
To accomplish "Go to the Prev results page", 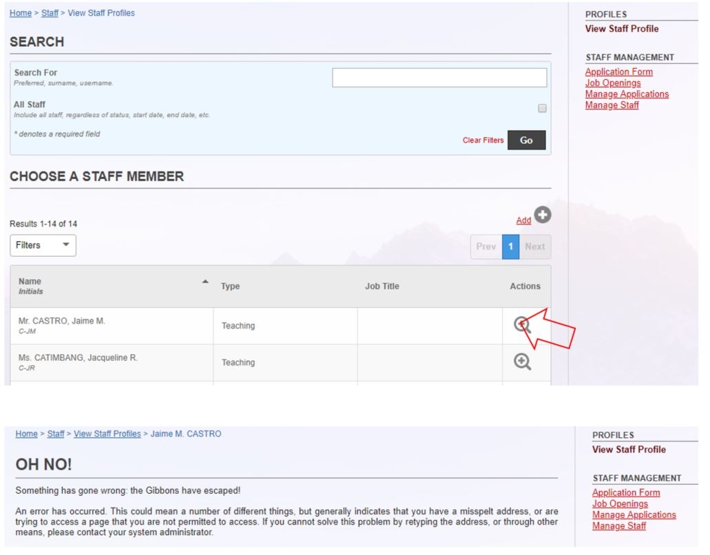I will tap(485, 247).
